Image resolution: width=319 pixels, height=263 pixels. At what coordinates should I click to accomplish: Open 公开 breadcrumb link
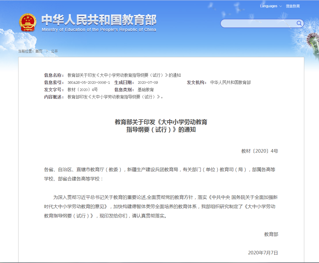[54, 51]
